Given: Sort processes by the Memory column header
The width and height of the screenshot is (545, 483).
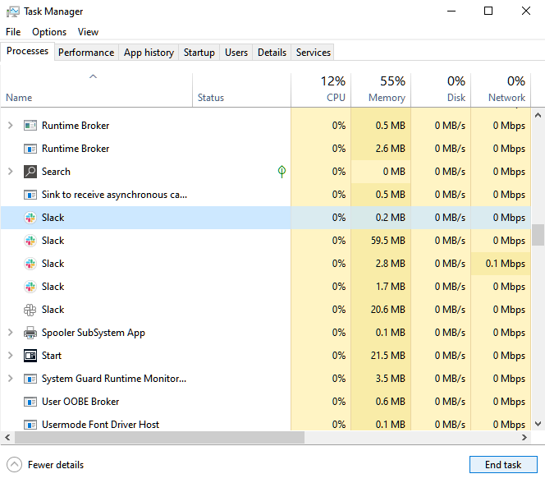Looking at the screenshot, I should click(381, 90).
